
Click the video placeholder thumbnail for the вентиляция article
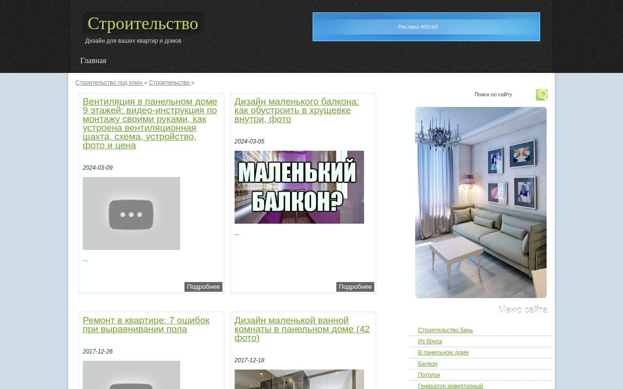[x=131, y=213]
